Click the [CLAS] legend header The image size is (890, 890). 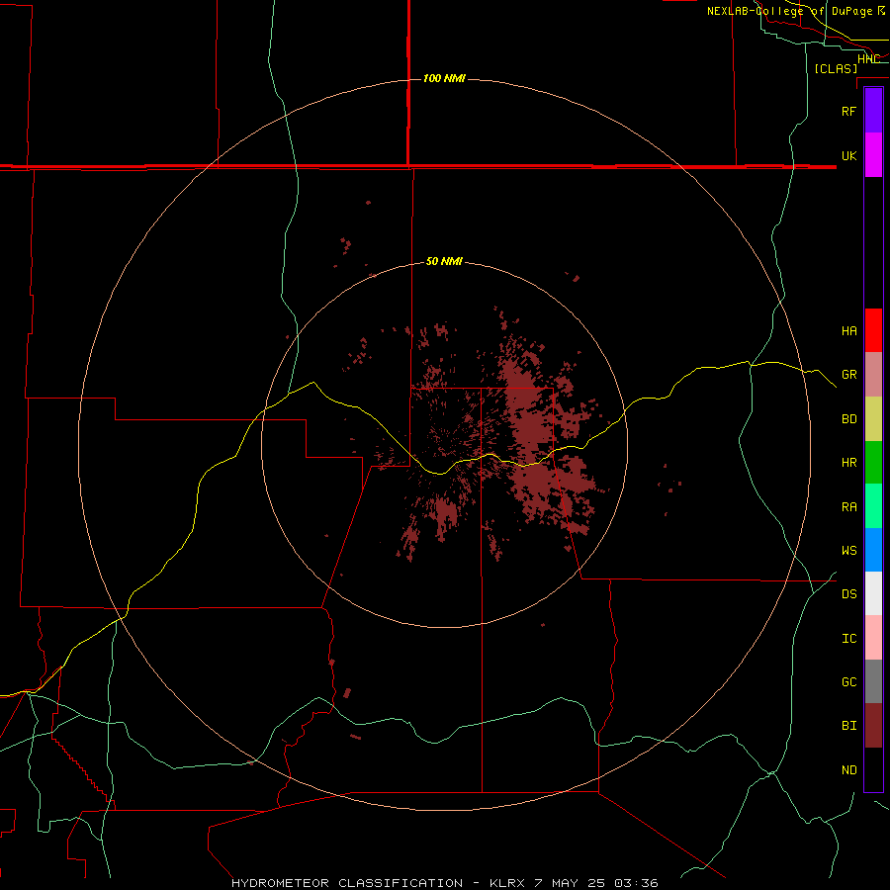coord(836,68)
